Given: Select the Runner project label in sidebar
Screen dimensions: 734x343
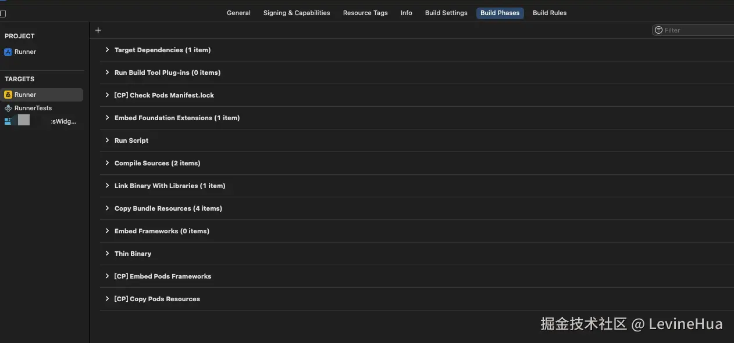Looking at the screenshot, I should 26,52.
